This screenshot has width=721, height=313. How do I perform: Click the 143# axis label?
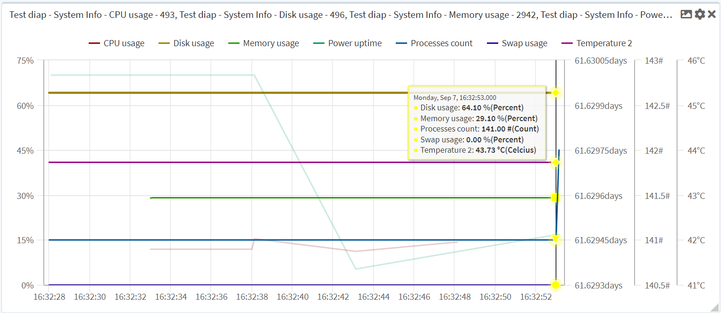(x=654, y=61)
